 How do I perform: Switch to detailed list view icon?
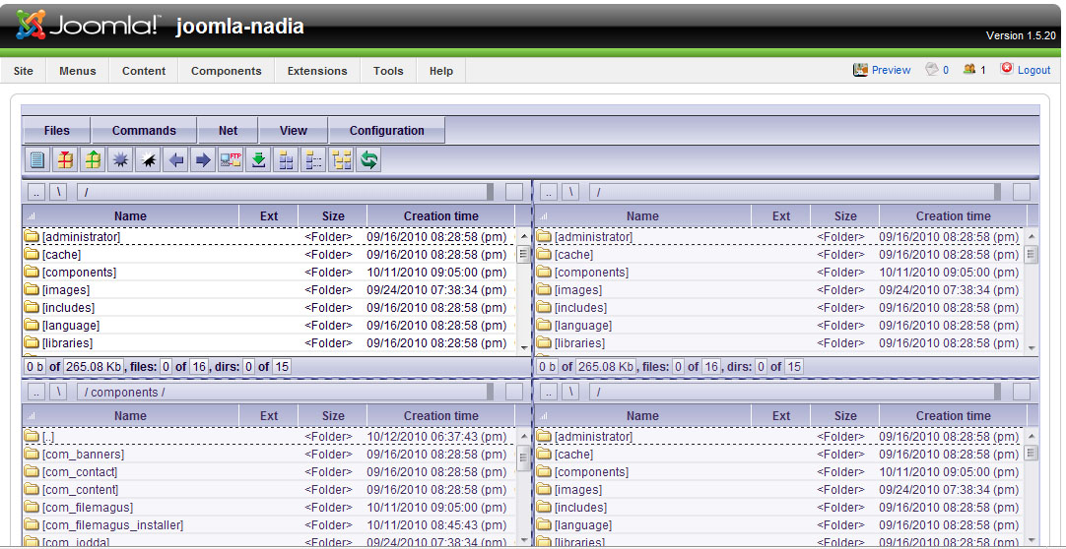tap(312, 160)
